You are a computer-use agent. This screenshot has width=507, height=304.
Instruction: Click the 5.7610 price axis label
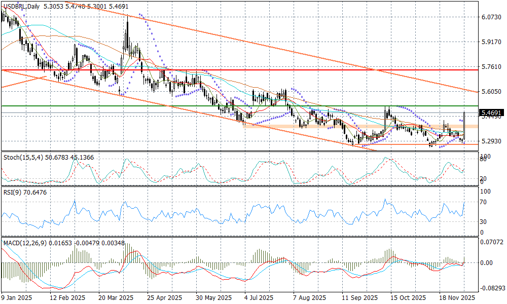(x=491, y=66)
